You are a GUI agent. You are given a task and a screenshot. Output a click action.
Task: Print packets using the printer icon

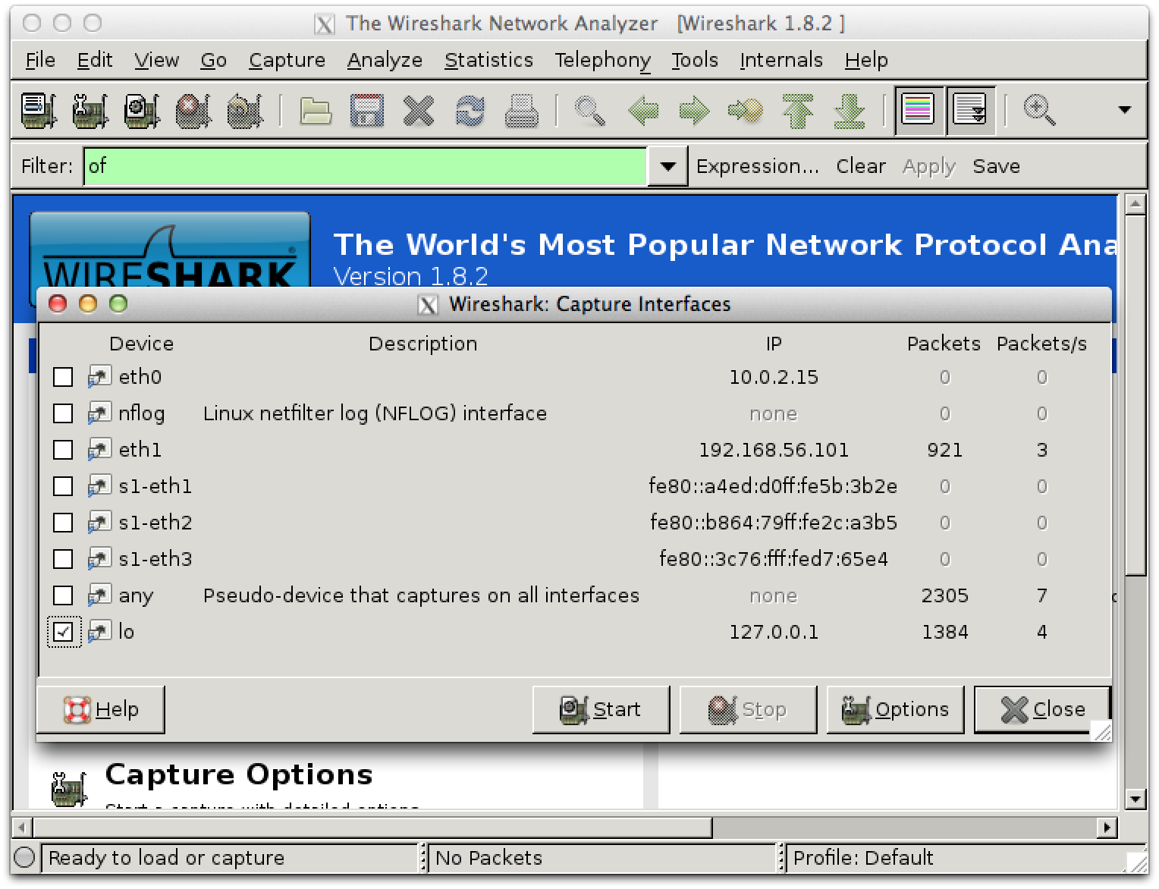(521, 111)
